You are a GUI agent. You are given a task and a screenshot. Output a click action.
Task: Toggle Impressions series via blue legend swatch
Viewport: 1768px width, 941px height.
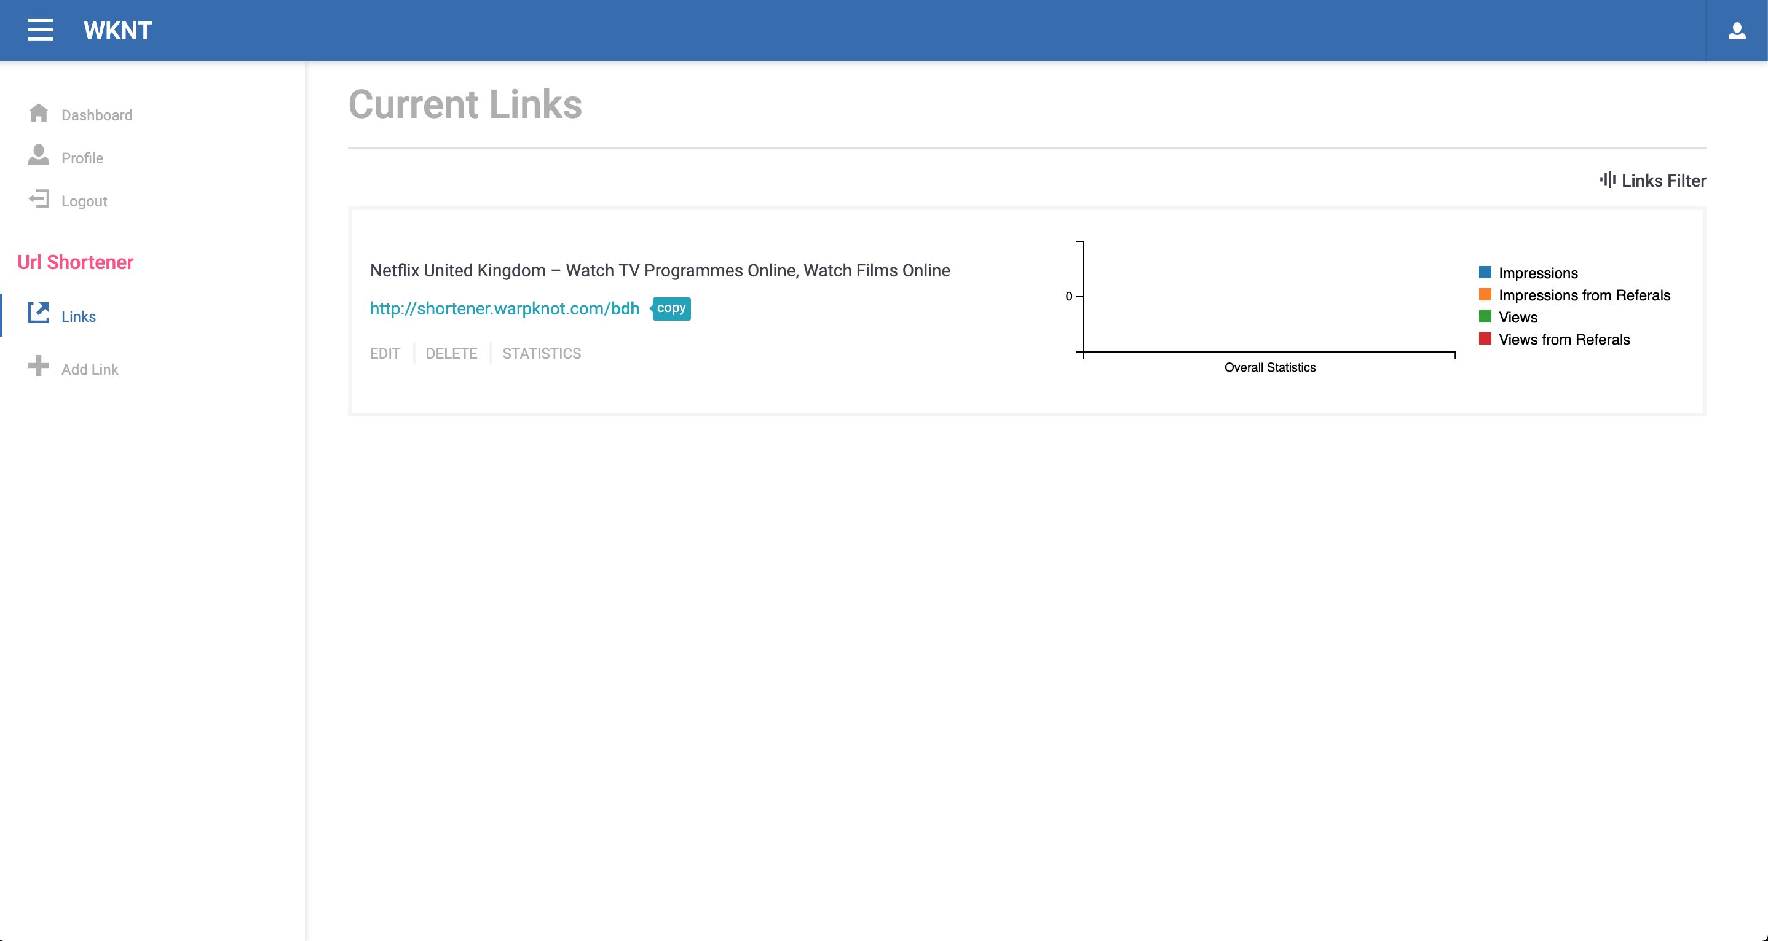(x=1485, y=272)
